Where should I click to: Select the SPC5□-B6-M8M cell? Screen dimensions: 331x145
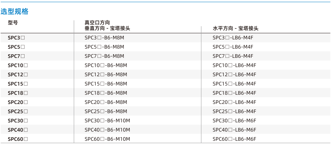pos(104,47)
